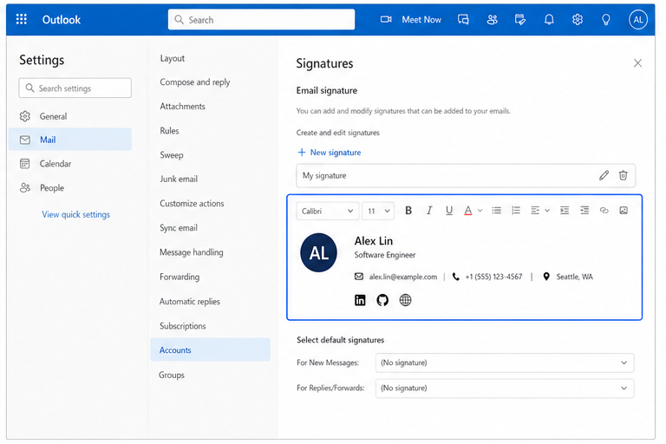Viewport: 666px width, 444px height.
Task: Select Mail settings category
Action: pyautogui.click(x=70, y=140)
